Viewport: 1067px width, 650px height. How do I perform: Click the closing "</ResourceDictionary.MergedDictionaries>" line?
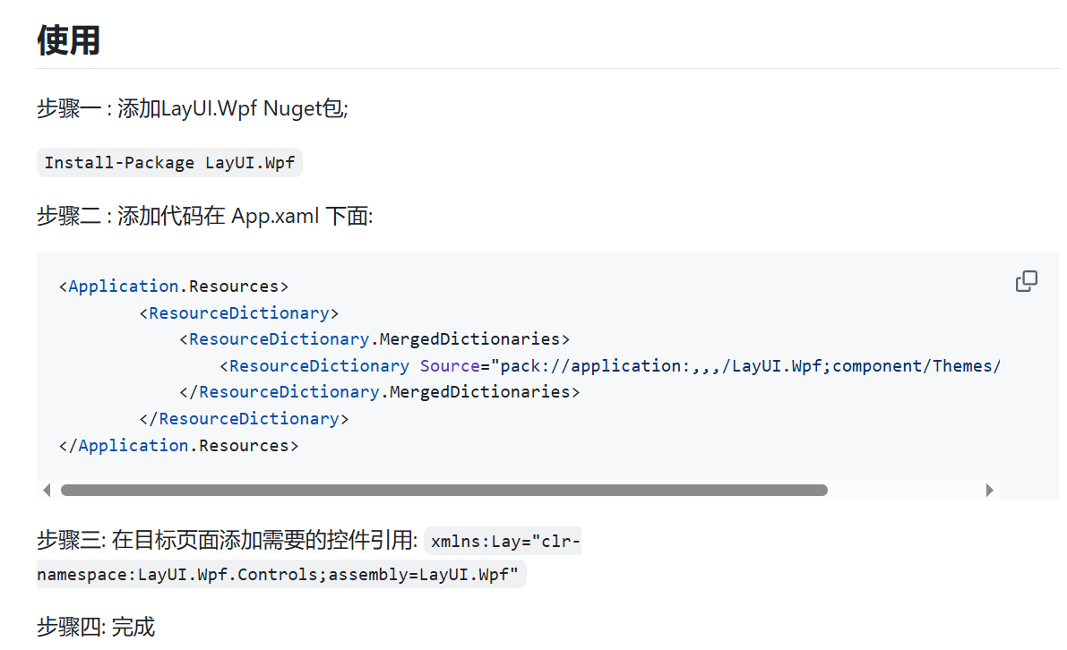coord(380,392)
